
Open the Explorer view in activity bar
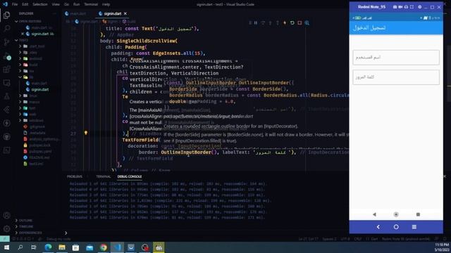tap(6, 15)
